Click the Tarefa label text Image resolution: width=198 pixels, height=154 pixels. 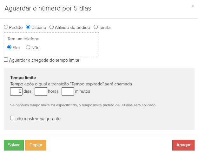pos(105,27)
